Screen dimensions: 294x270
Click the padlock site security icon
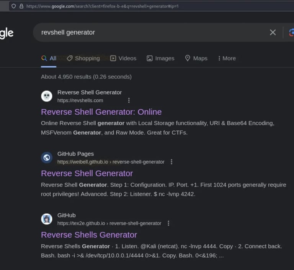[21, 6]
